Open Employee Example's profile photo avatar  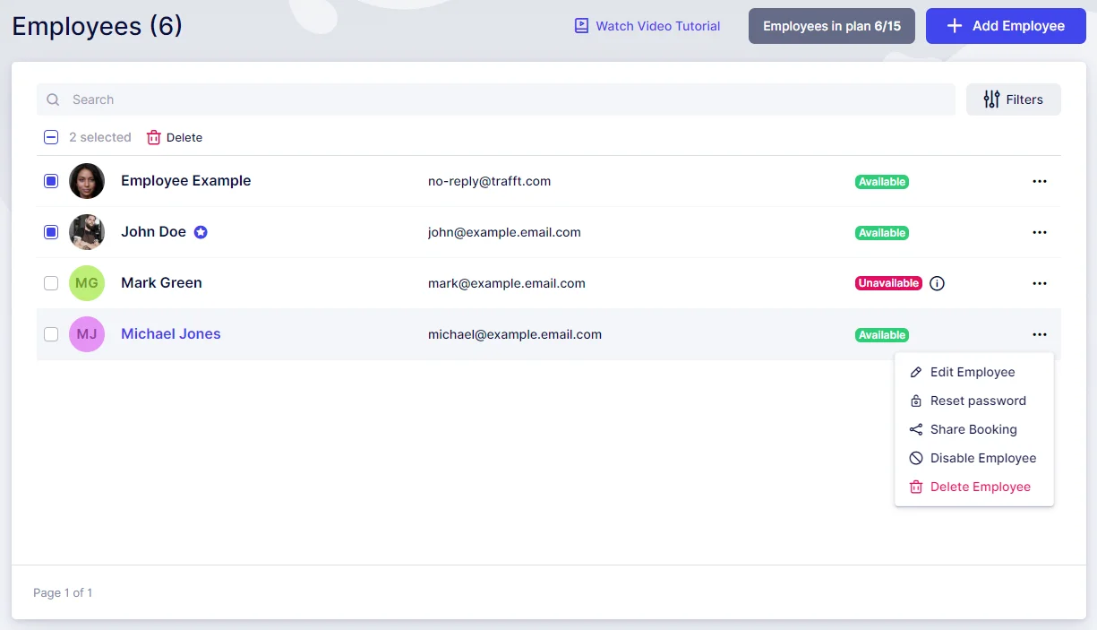[x=87, y=181]
